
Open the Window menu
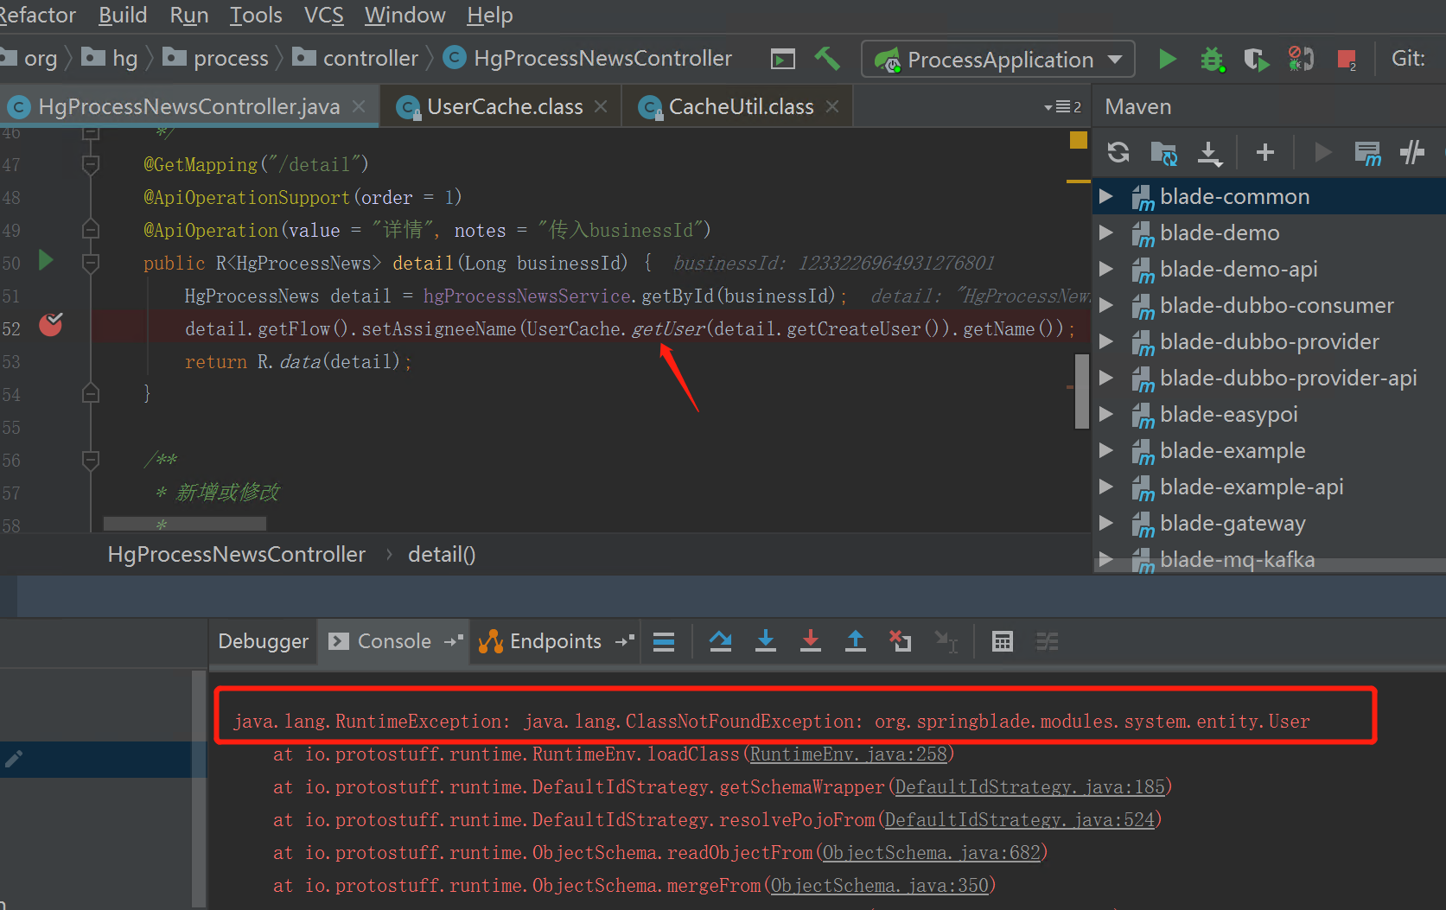point(404,15)
